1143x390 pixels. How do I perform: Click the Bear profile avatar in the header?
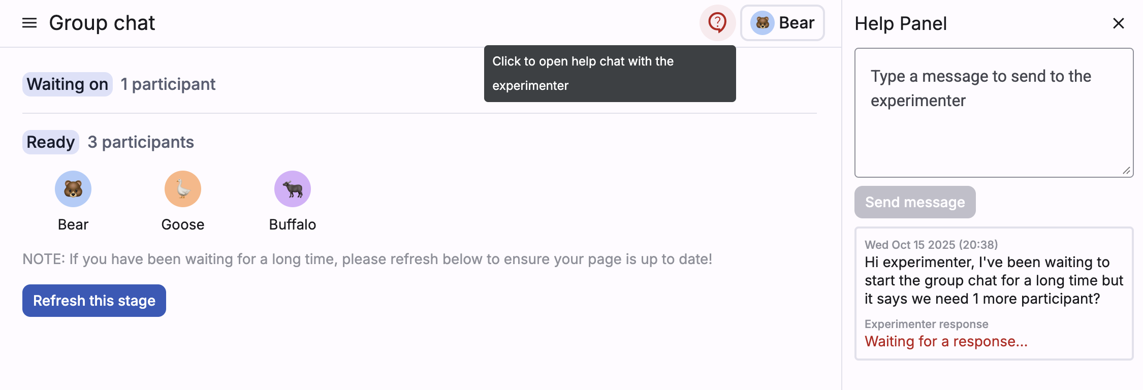click(x=782, y=22)
